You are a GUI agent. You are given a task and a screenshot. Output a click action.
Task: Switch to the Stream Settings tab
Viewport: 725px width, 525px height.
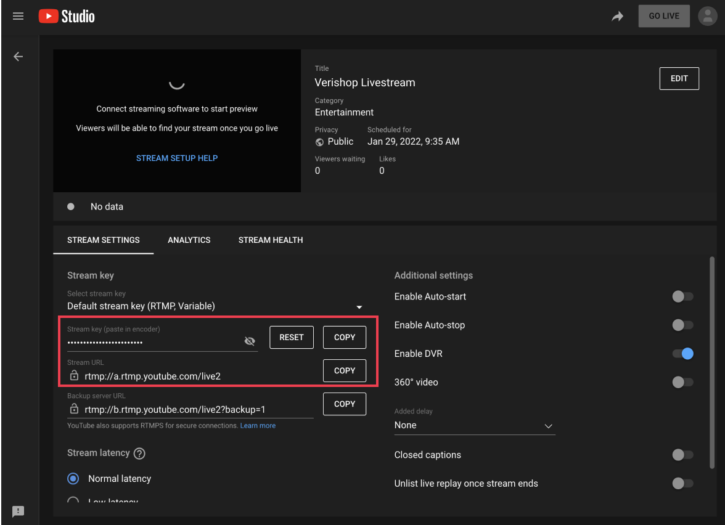click(103, 240)
